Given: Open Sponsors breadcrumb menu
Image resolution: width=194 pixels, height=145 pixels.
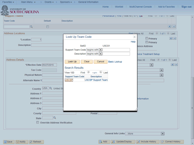Looking at the screenshot, I should coord(66,2).
